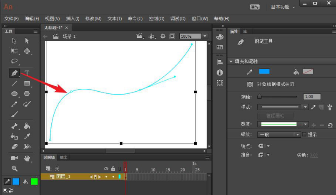Reset the width profile button

click(330, 125)
